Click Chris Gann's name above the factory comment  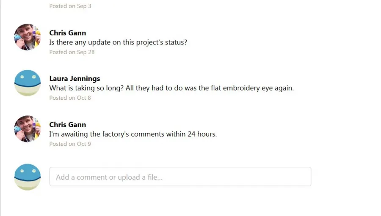67,125
